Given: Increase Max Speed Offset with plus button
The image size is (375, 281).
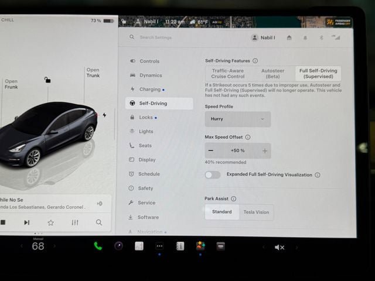Looking at the screenshot, I should click(x=265, y=151).
